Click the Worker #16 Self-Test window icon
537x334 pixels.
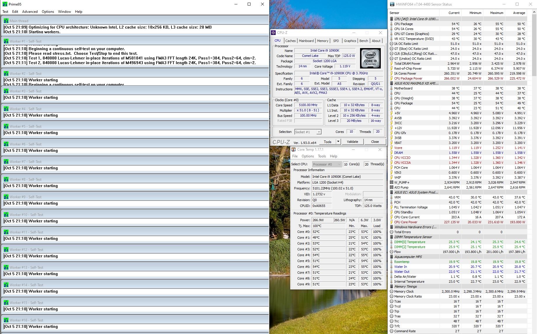click(x=6, y=320)
